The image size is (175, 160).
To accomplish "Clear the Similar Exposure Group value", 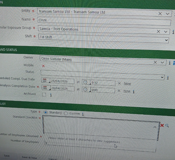I will point(158,32).
